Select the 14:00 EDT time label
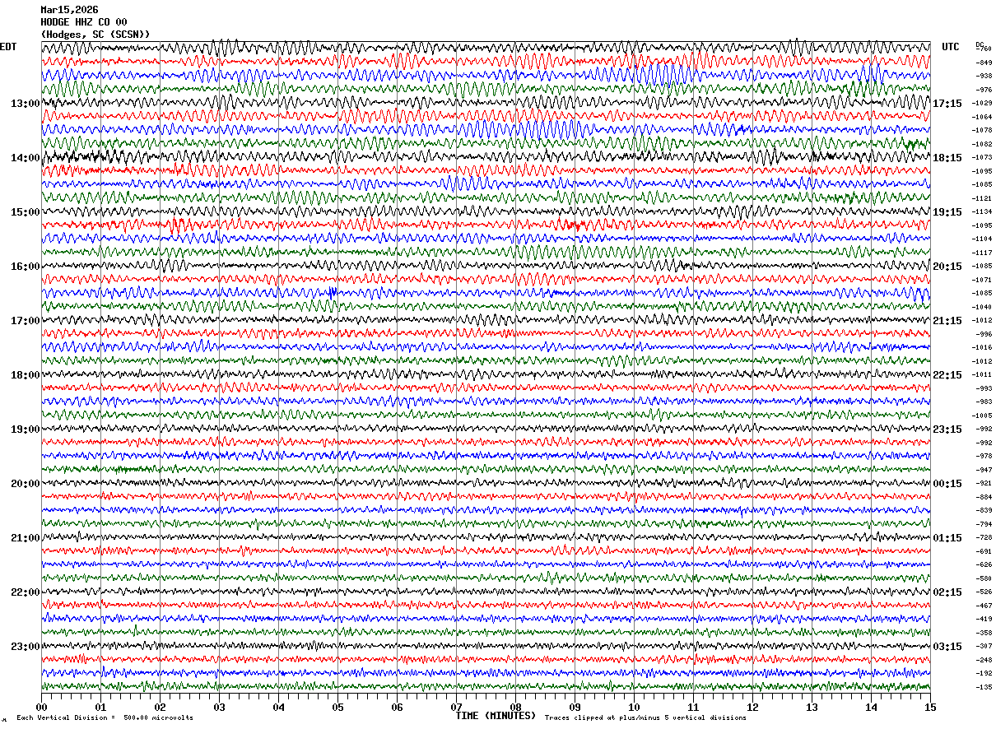The width and height of the screenshot is (996, 729). pos(25,158)
